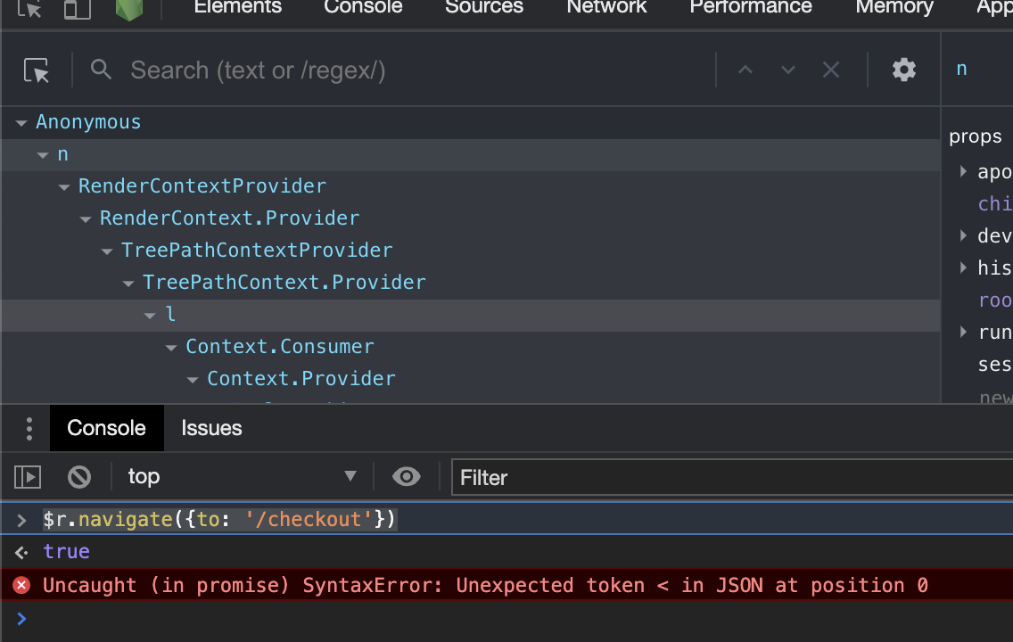The height and width of the screenshot is (642, 1013).
Task: Select RenderContextProvider component
Action: [202, 186]
